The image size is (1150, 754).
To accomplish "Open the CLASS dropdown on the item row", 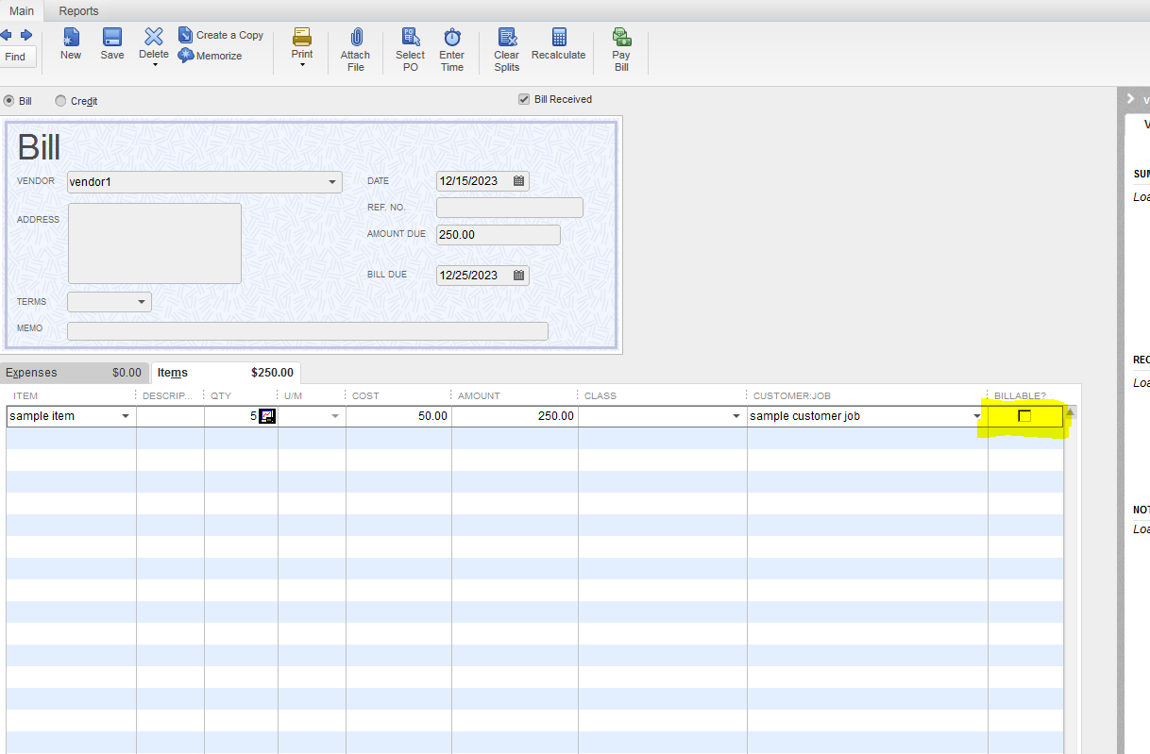I will click(x=736, y=415).
